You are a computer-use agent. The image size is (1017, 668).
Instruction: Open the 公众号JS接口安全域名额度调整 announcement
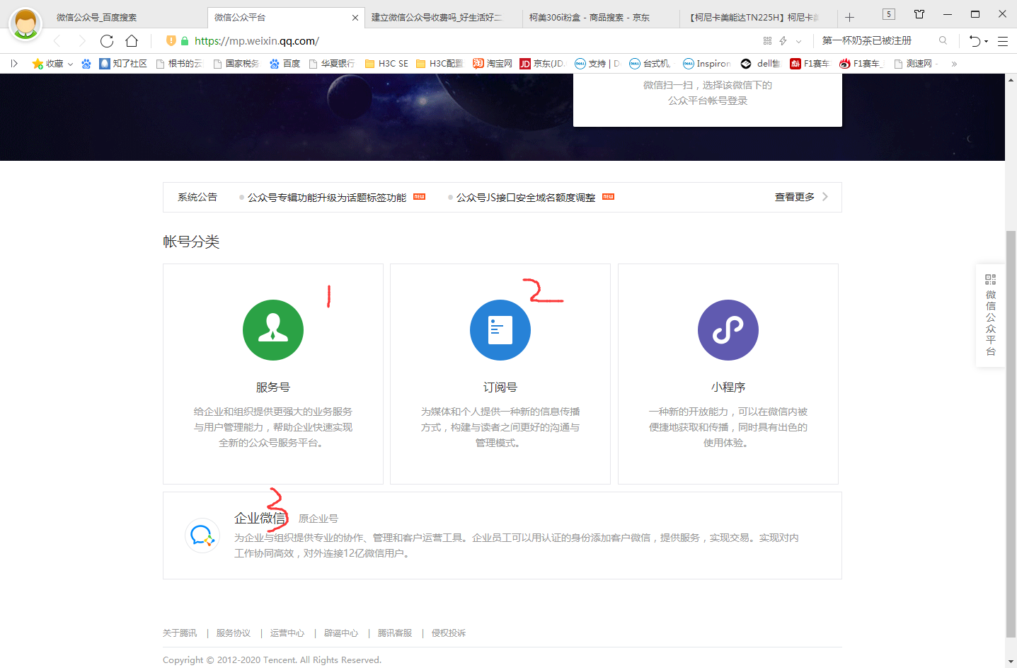point(525,198)
